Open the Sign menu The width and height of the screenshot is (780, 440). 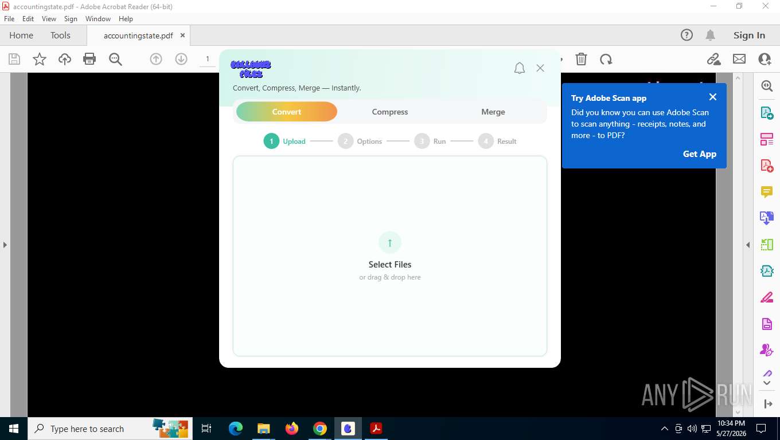pos(71,19)
